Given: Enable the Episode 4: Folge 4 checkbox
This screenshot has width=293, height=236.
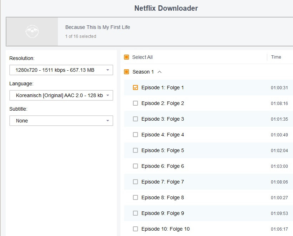Looking at the screenshot, I should tap(135, 135).
